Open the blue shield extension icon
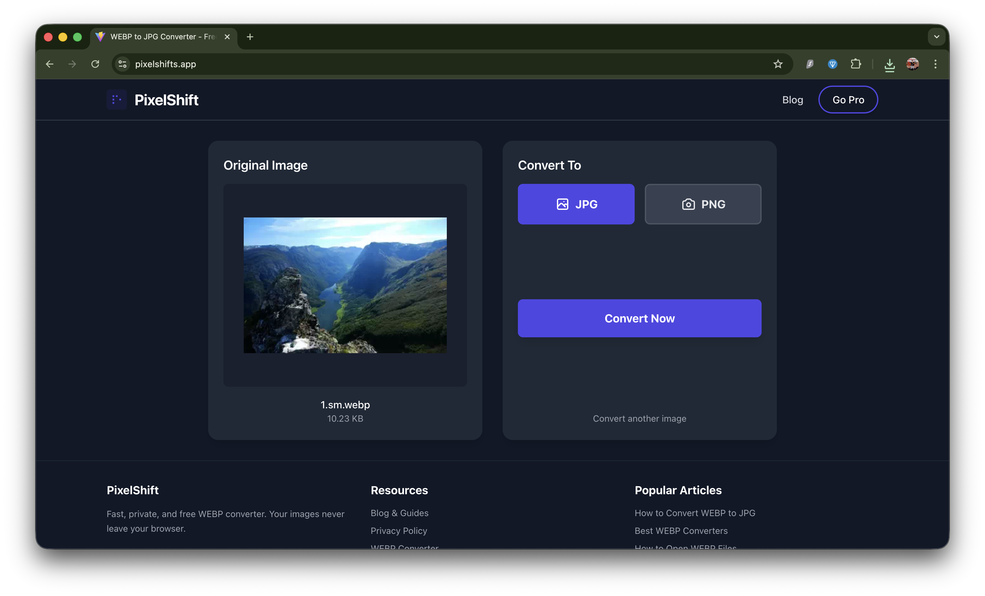The image size is (985, 596). [832, 64]
